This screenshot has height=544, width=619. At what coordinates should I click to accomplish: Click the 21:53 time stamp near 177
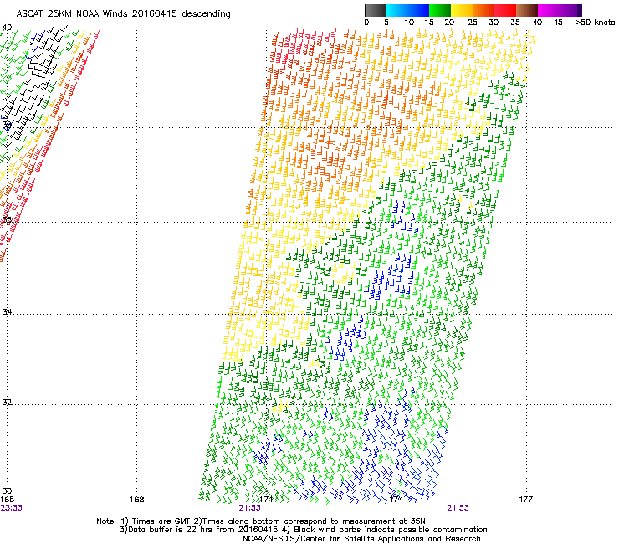458,508
